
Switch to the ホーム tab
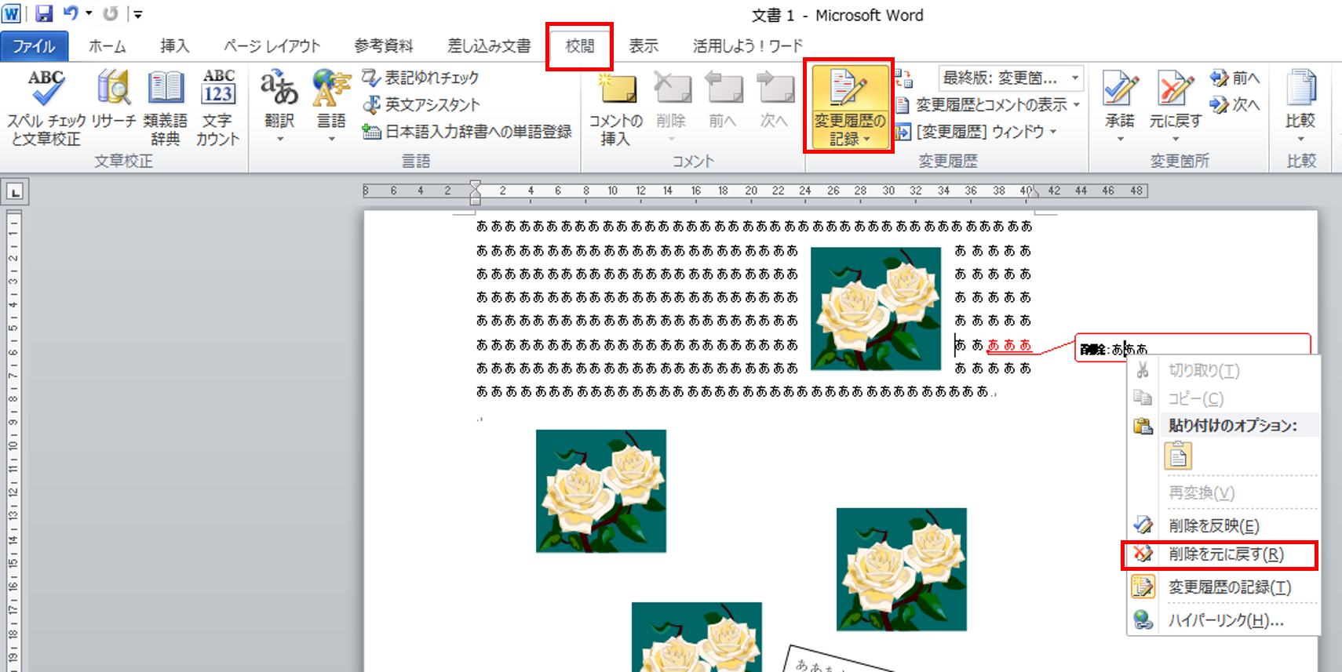[x=107, y=46]
